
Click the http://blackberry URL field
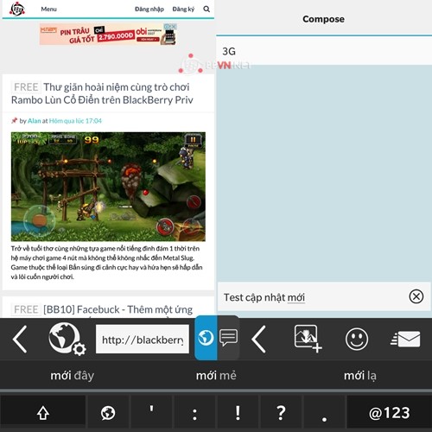click(x=143, y=340)
